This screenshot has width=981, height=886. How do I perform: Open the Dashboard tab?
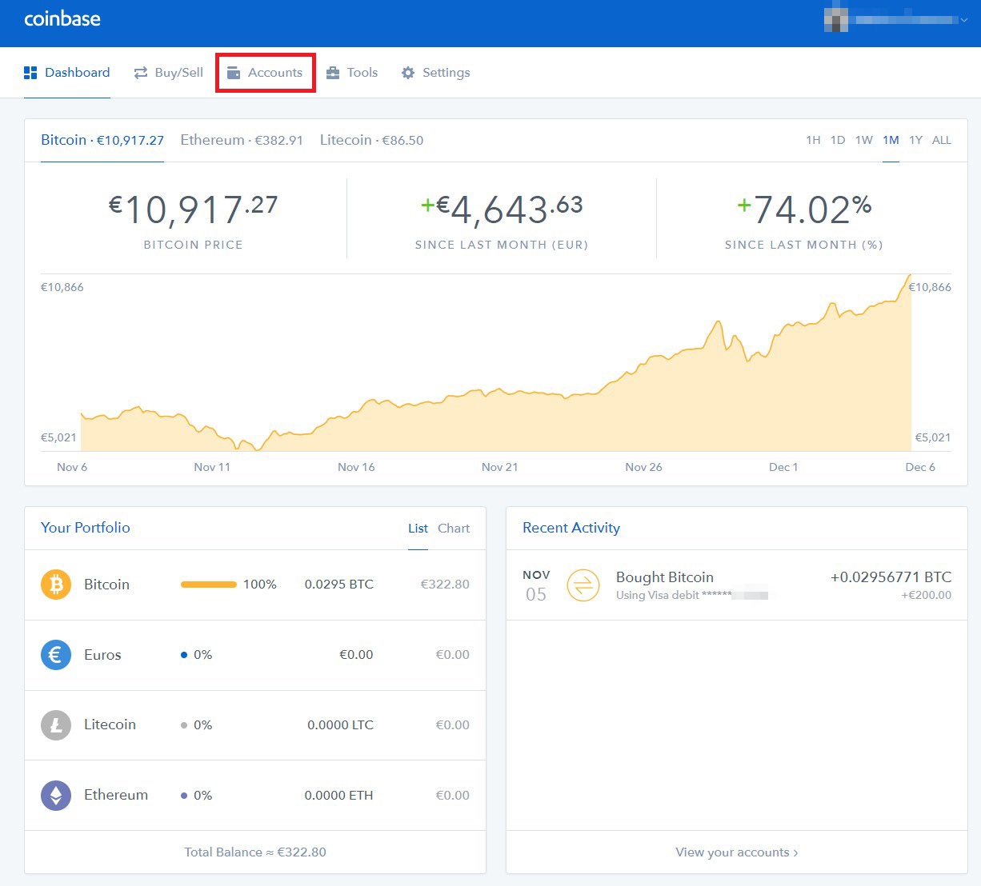point(67,73)
